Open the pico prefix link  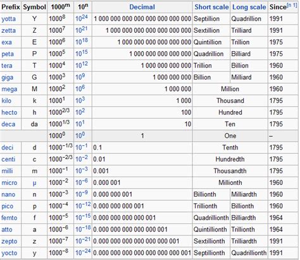point(8,206)
